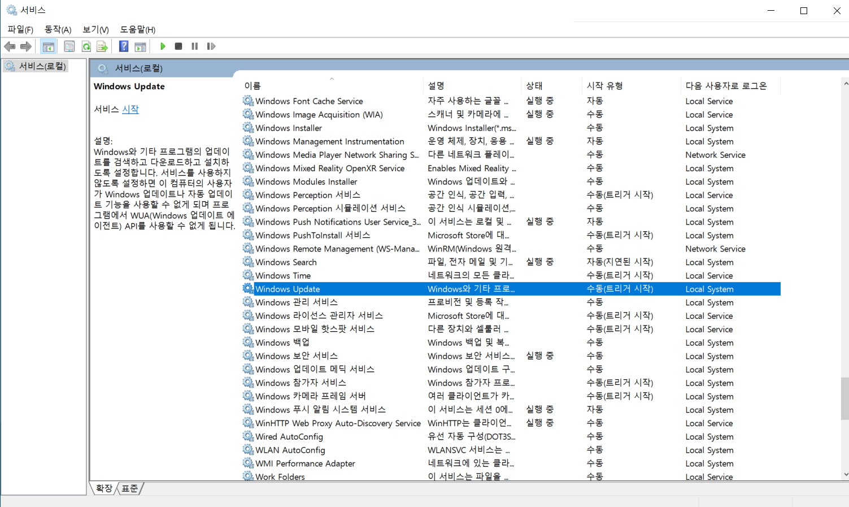Click the scrollbar down arrow of services list

844,475
